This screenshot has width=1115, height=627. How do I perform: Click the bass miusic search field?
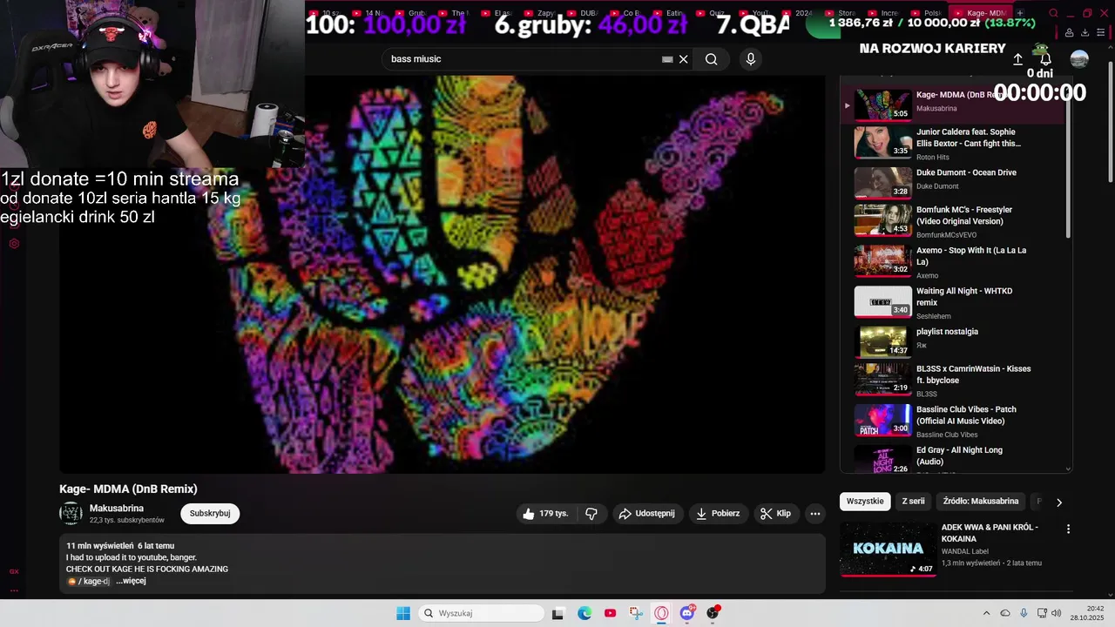click(523, 59)
